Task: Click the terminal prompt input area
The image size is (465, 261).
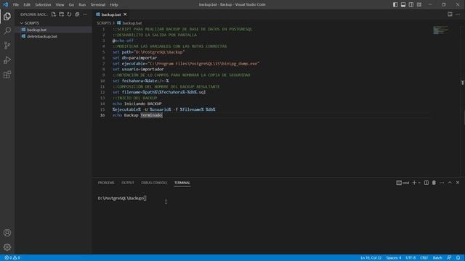Action: (x=122, y=198)
